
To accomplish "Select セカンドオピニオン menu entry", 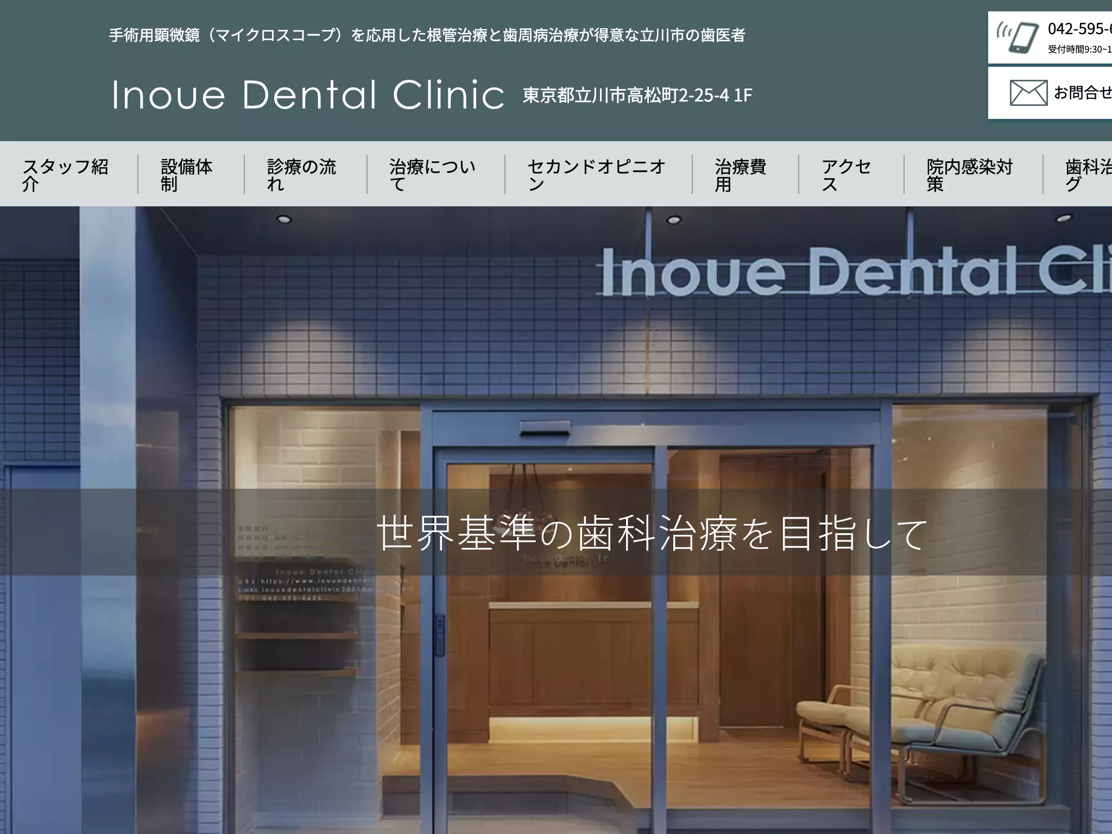I will tap(596, 175).
